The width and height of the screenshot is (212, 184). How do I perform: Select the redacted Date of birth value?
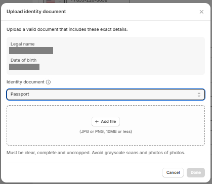[x=24, y=67]
